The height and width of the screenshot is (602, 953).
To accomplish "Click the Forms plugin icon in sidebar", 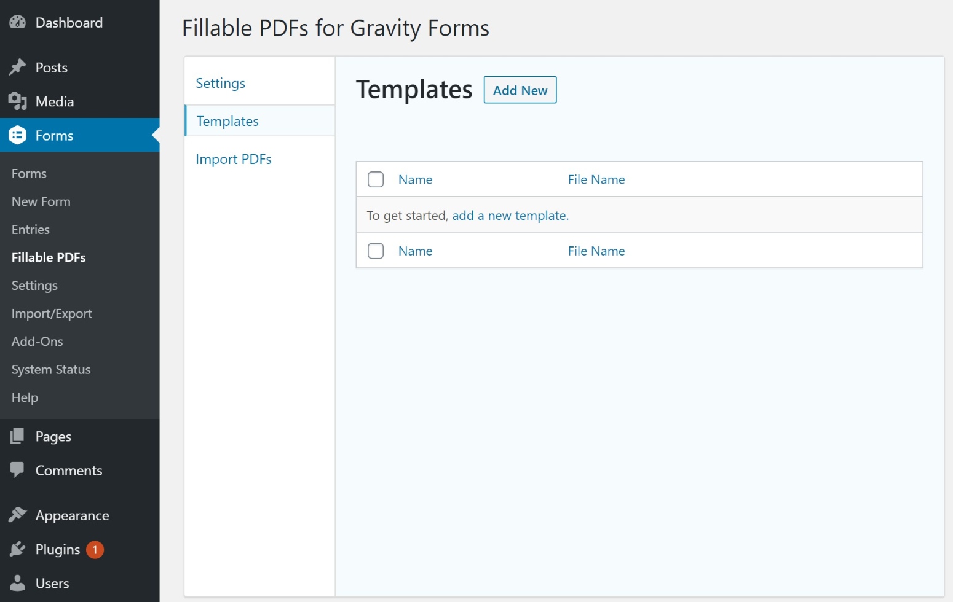I will pos(18,135).
